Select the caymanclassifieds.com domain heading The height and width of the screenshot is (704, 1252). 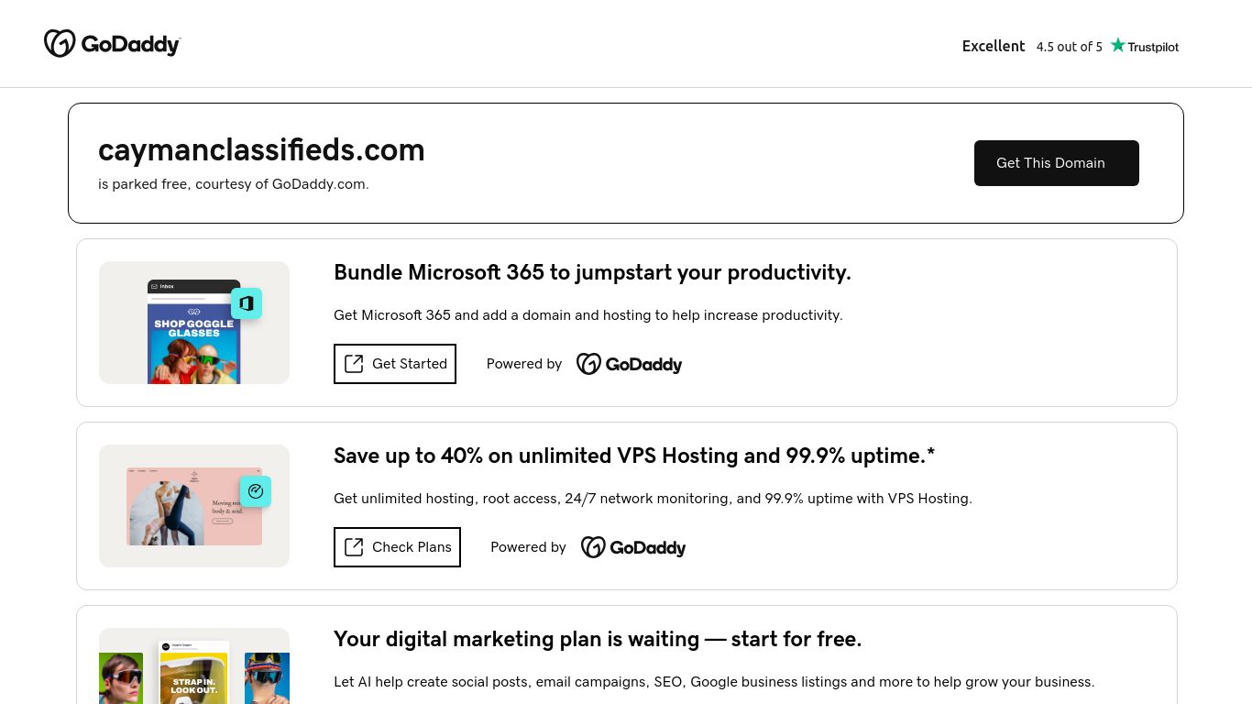click(x=261, y=149)
